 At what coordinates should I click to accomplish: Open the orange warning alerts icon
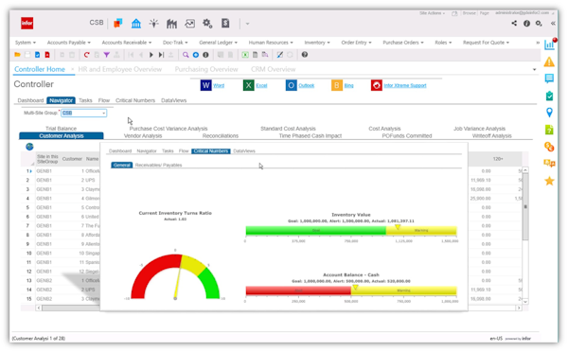pyautogui.click(x=549, y=62)
